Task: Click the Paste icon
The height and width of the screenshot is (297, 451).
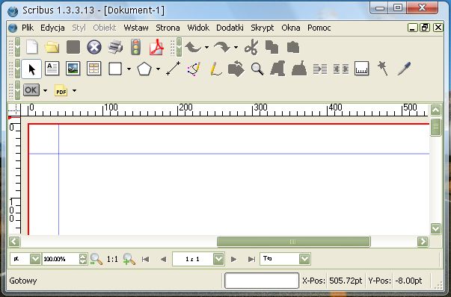Action: tap(293, 47)
